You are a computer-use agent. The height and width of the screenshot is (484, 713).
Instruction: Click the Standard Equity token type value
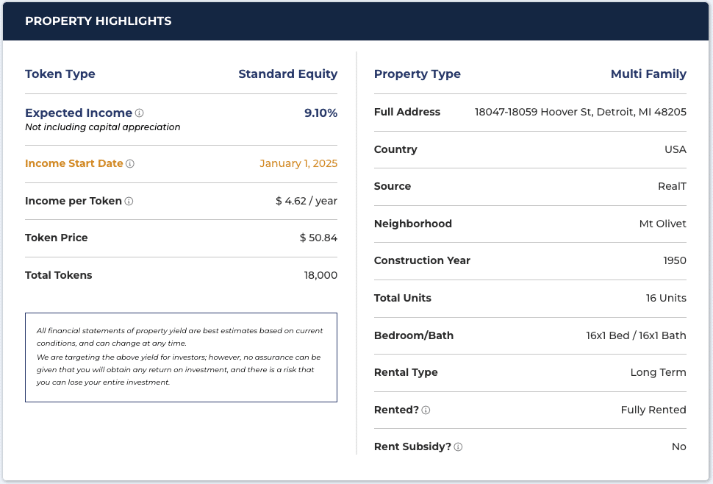[287, 74]
